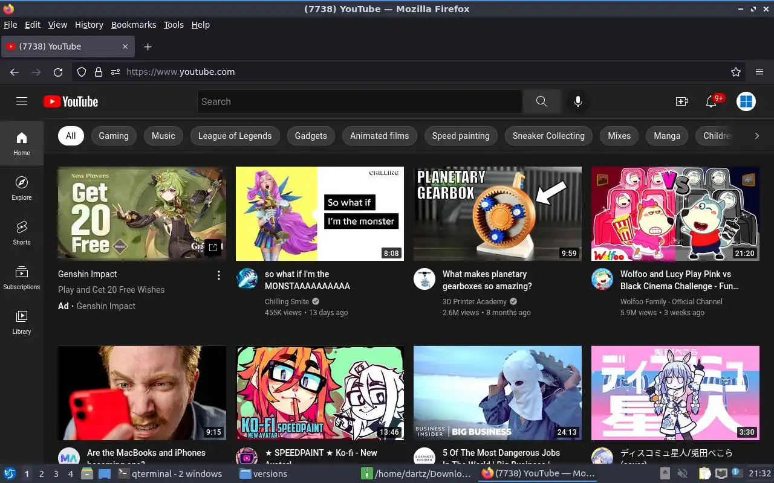
Task: Click the YouTube logo
Action: tap(71, 101)
